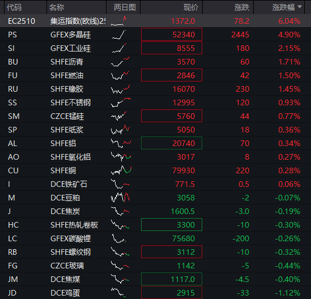Select the SHFE纸浆 name cell
Viewport: 311px width, 299px height.
pos(67,130)
